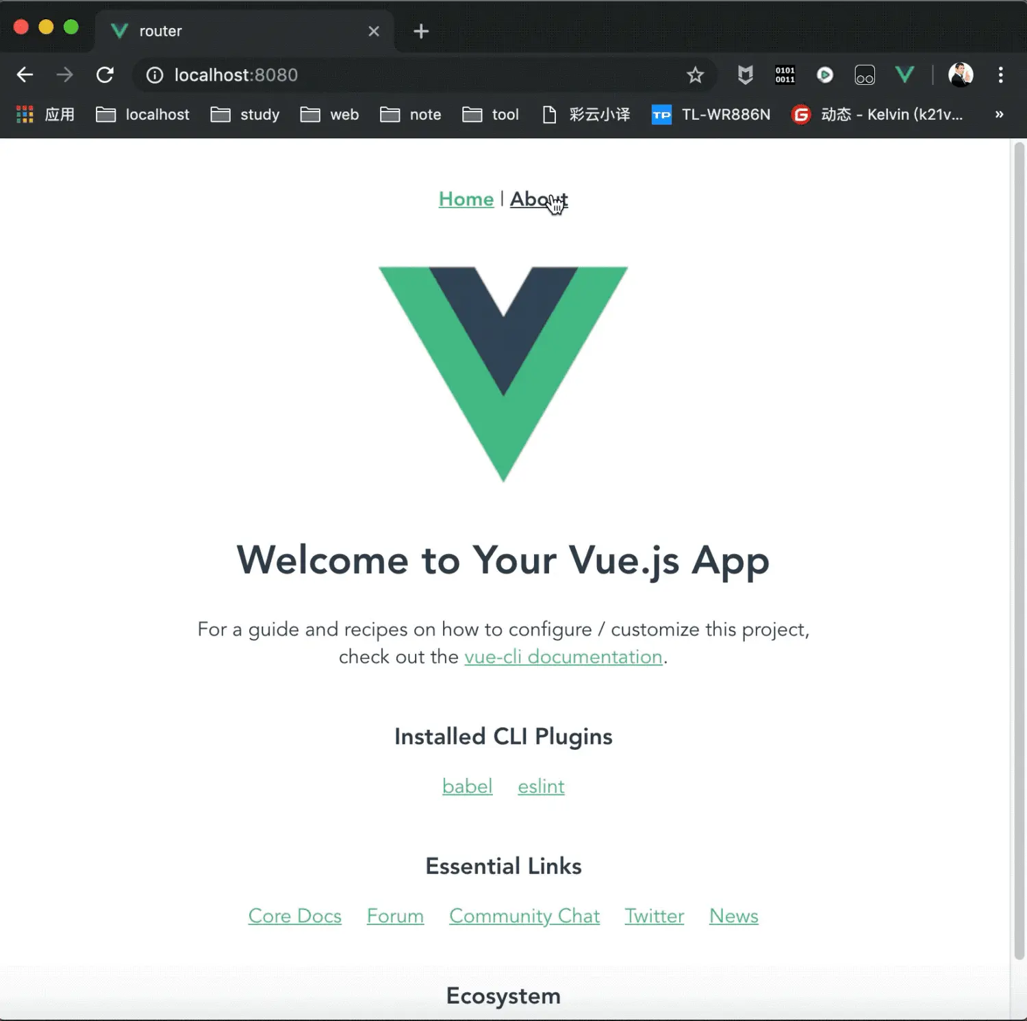This screenshot has height=1021, width=1027.
Task: Open the localhost bookmarks folder
Action: pyautogui.click(x=142, y=114)
